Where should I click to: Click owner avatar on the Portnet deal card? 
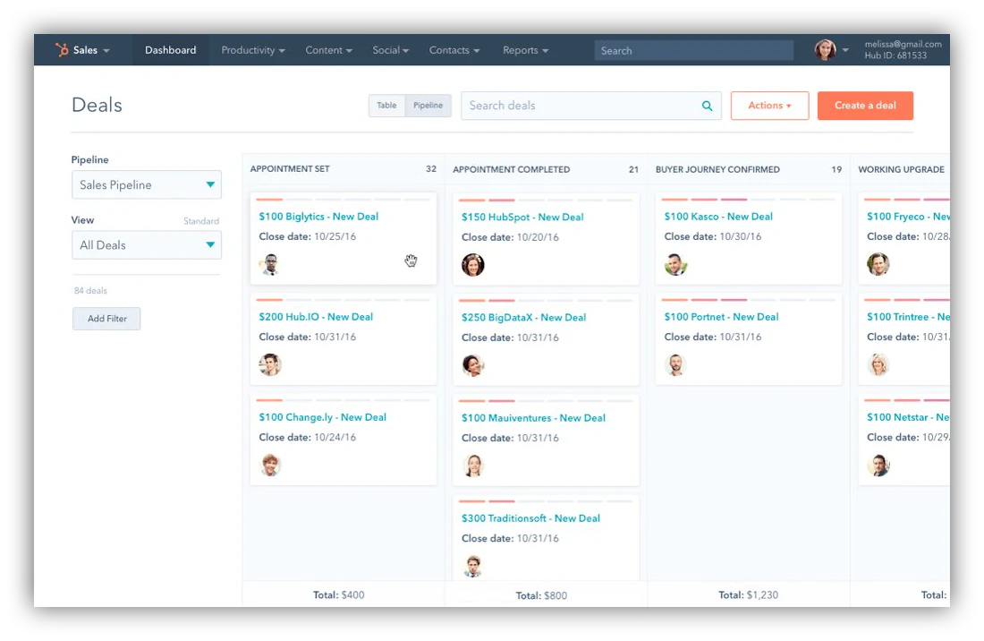click(x=676, y=364)
